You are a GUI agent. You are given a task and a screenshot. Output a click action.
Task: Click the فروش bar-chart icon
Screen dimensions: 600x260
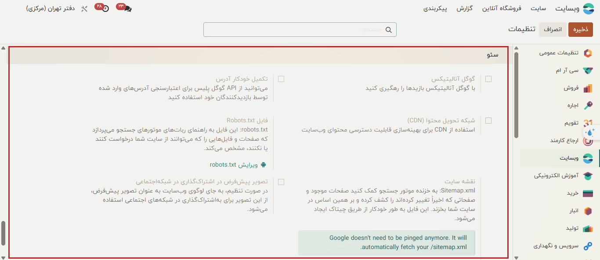click(588, 88)
